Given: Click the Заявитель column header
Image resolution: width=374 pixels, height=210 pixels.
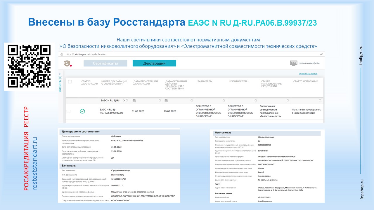Looking at the screenshot, I should [205, 81].
